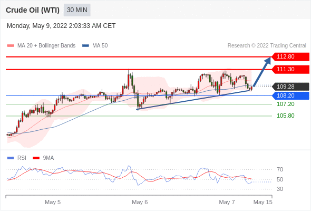Image resolution: width=311 pixels, height=211 pixels.
Task: Toggle the RSI legend entry
Action: pos(17,158)
